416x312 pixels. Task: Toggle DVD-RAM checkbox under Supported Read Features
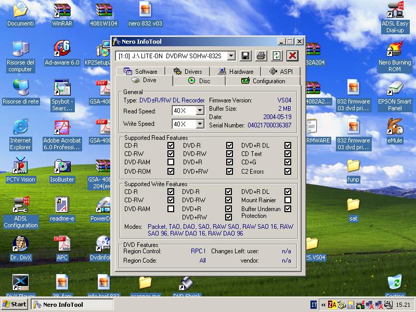click(171, 162)
